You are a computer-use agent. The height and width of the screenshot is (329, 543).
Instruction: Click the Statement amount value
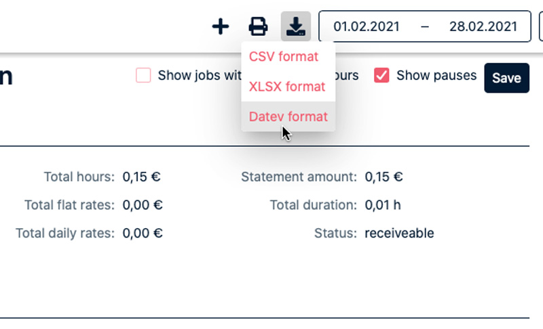click(x=383, y=177)
